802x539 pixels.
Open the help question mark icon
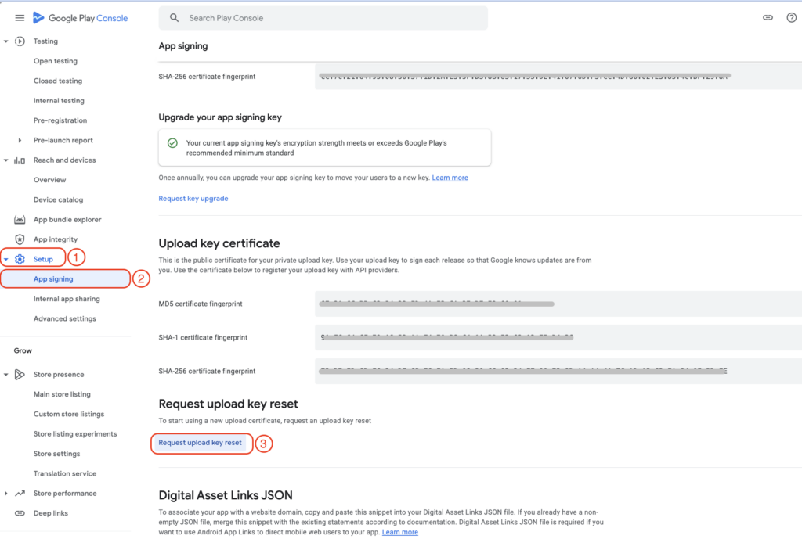click(791, 18)
